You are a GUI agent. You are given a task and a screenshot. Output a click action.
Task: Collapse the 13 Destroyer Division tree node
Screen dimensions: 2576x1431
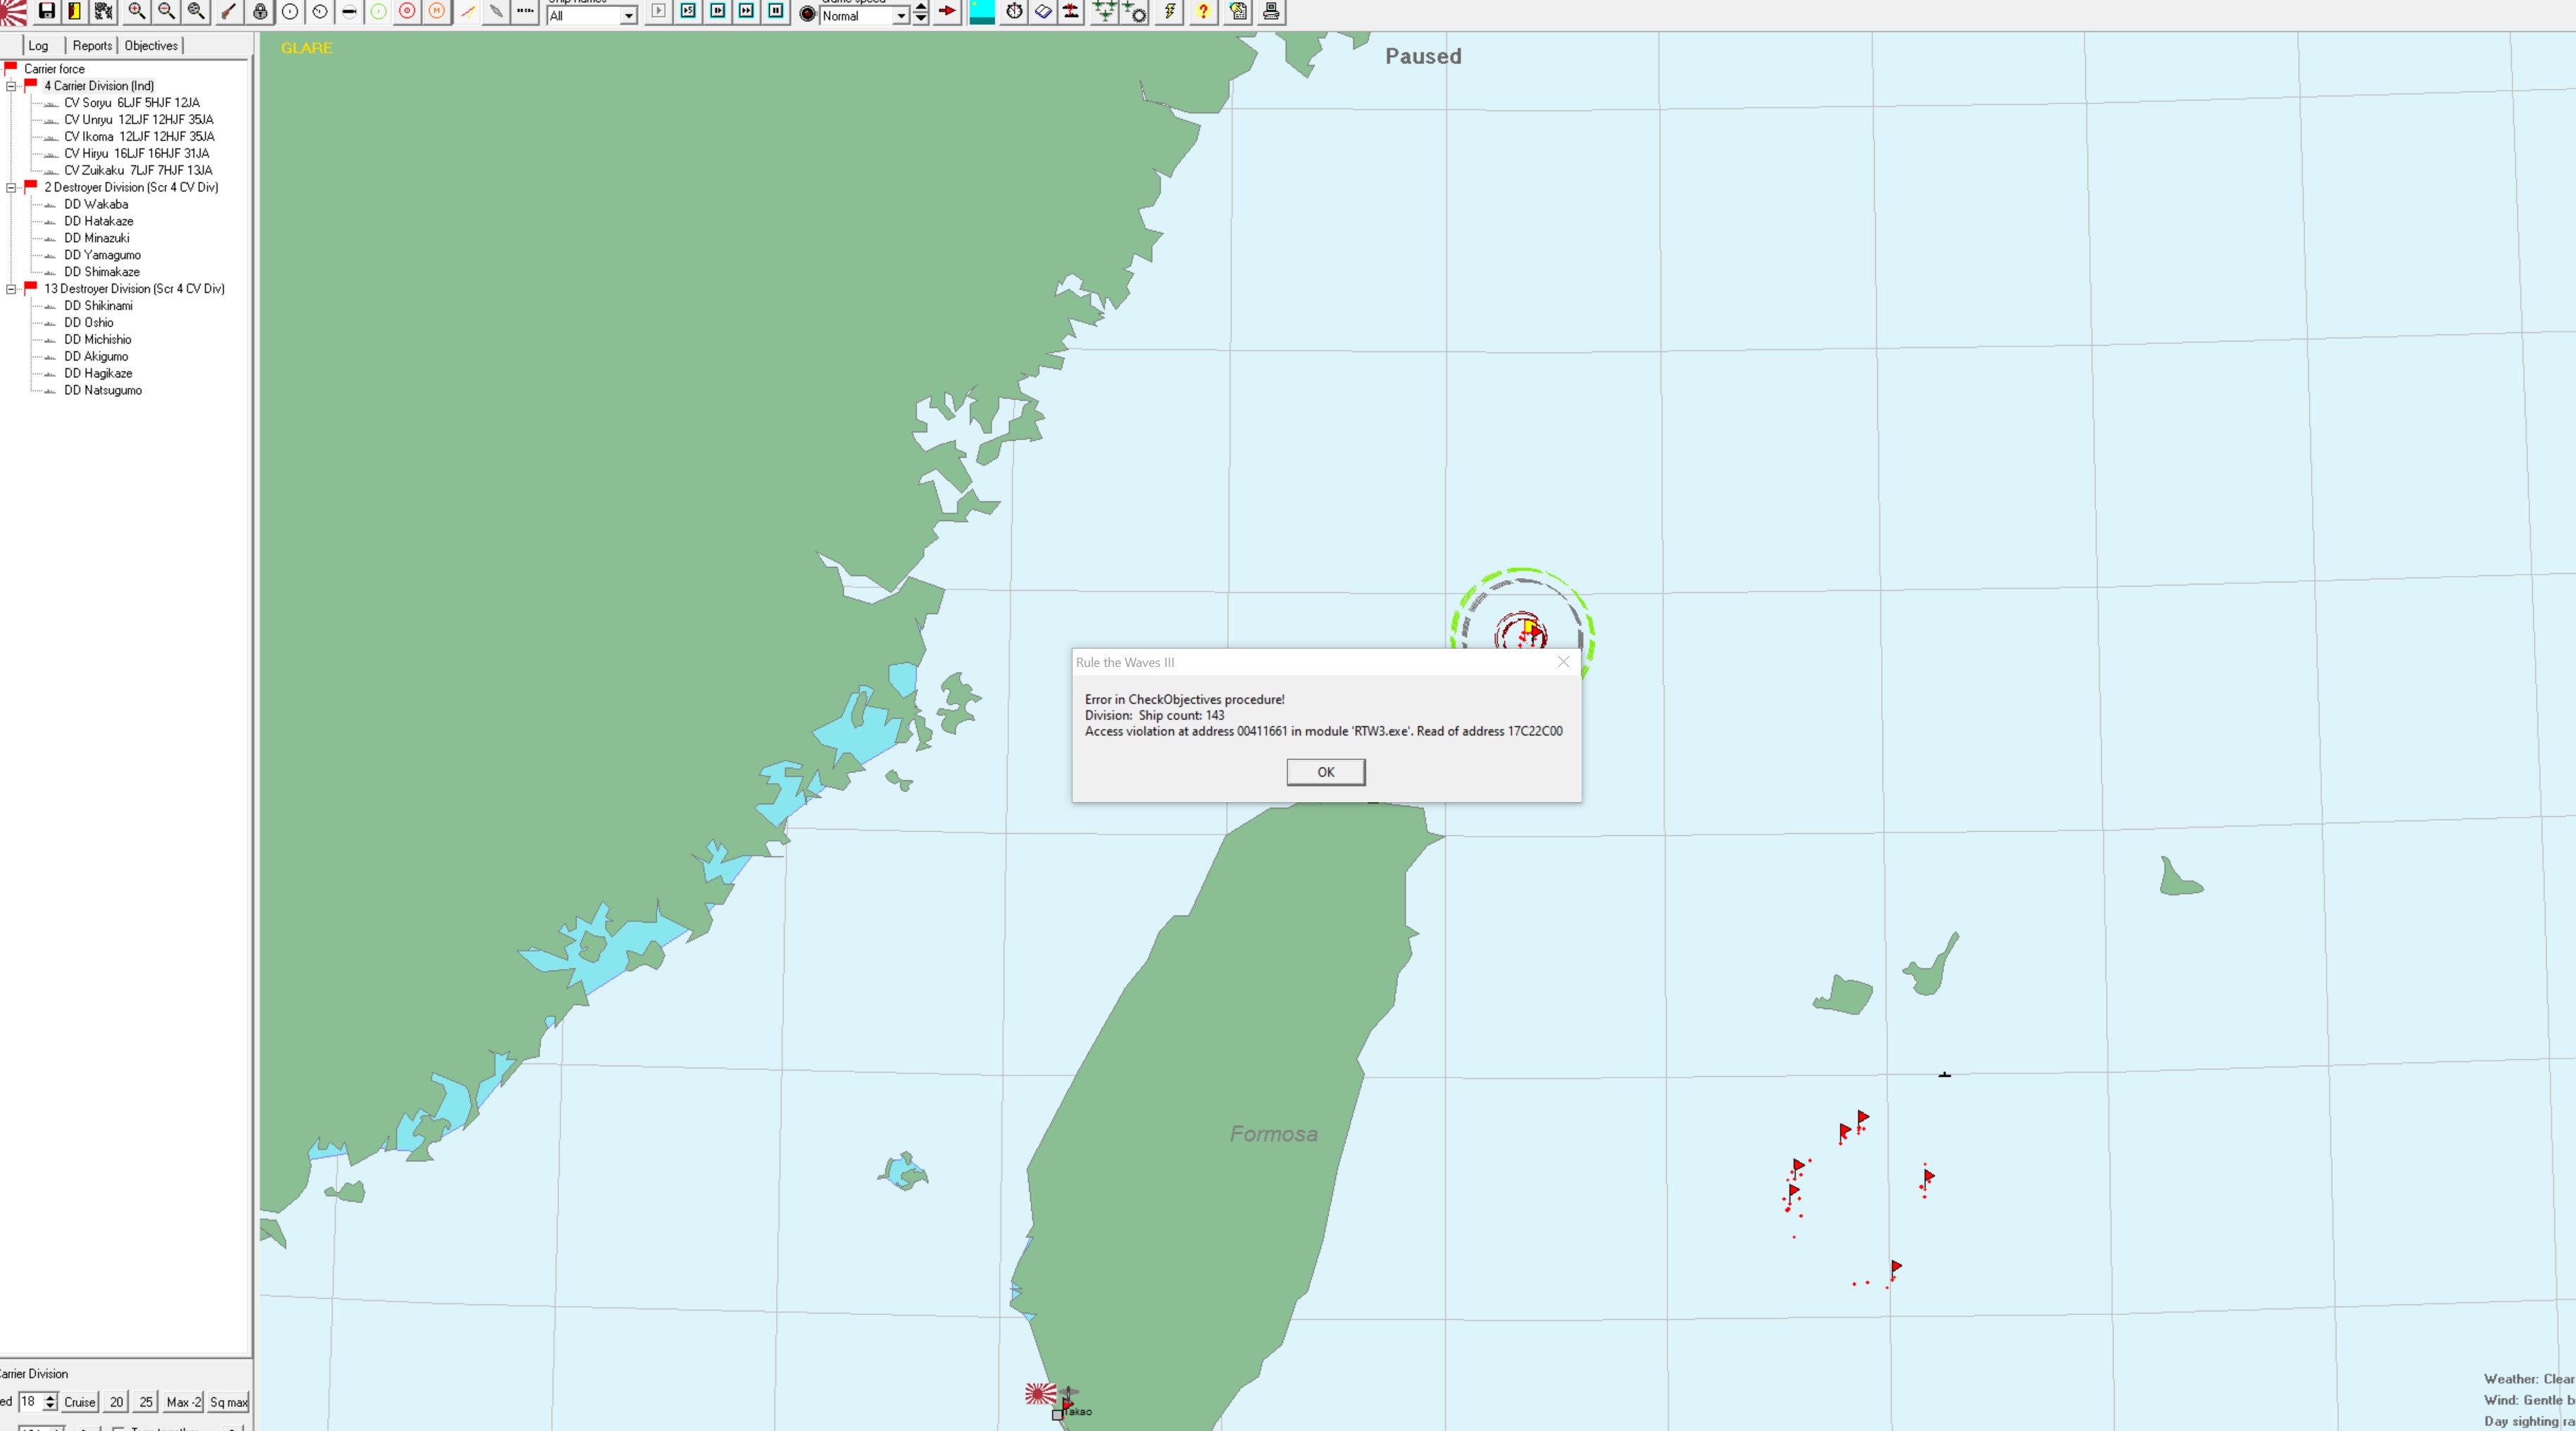11,289
